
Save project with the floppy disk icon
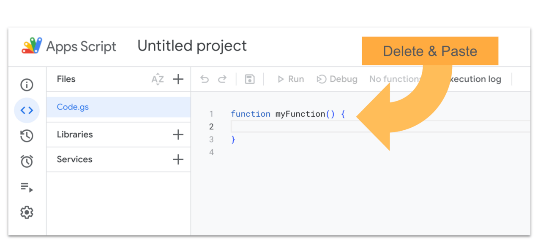point(250,79)
